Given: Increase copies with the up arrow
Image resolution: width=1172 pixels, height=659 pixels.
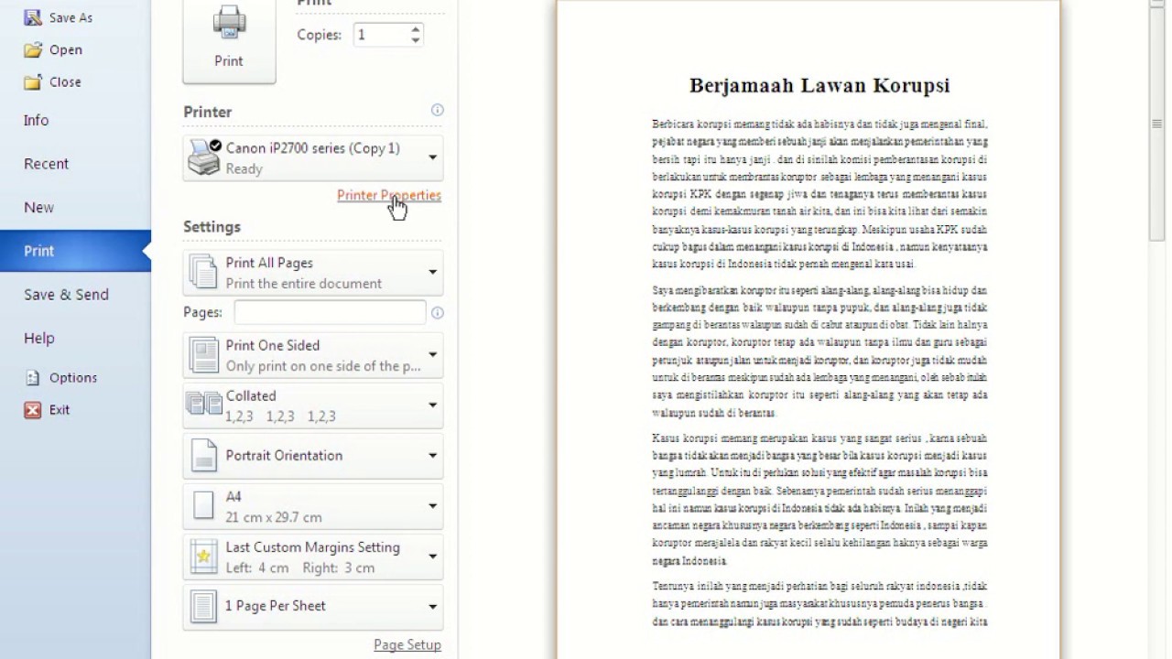Looking at the screenshot, I should tap(416, 29).
